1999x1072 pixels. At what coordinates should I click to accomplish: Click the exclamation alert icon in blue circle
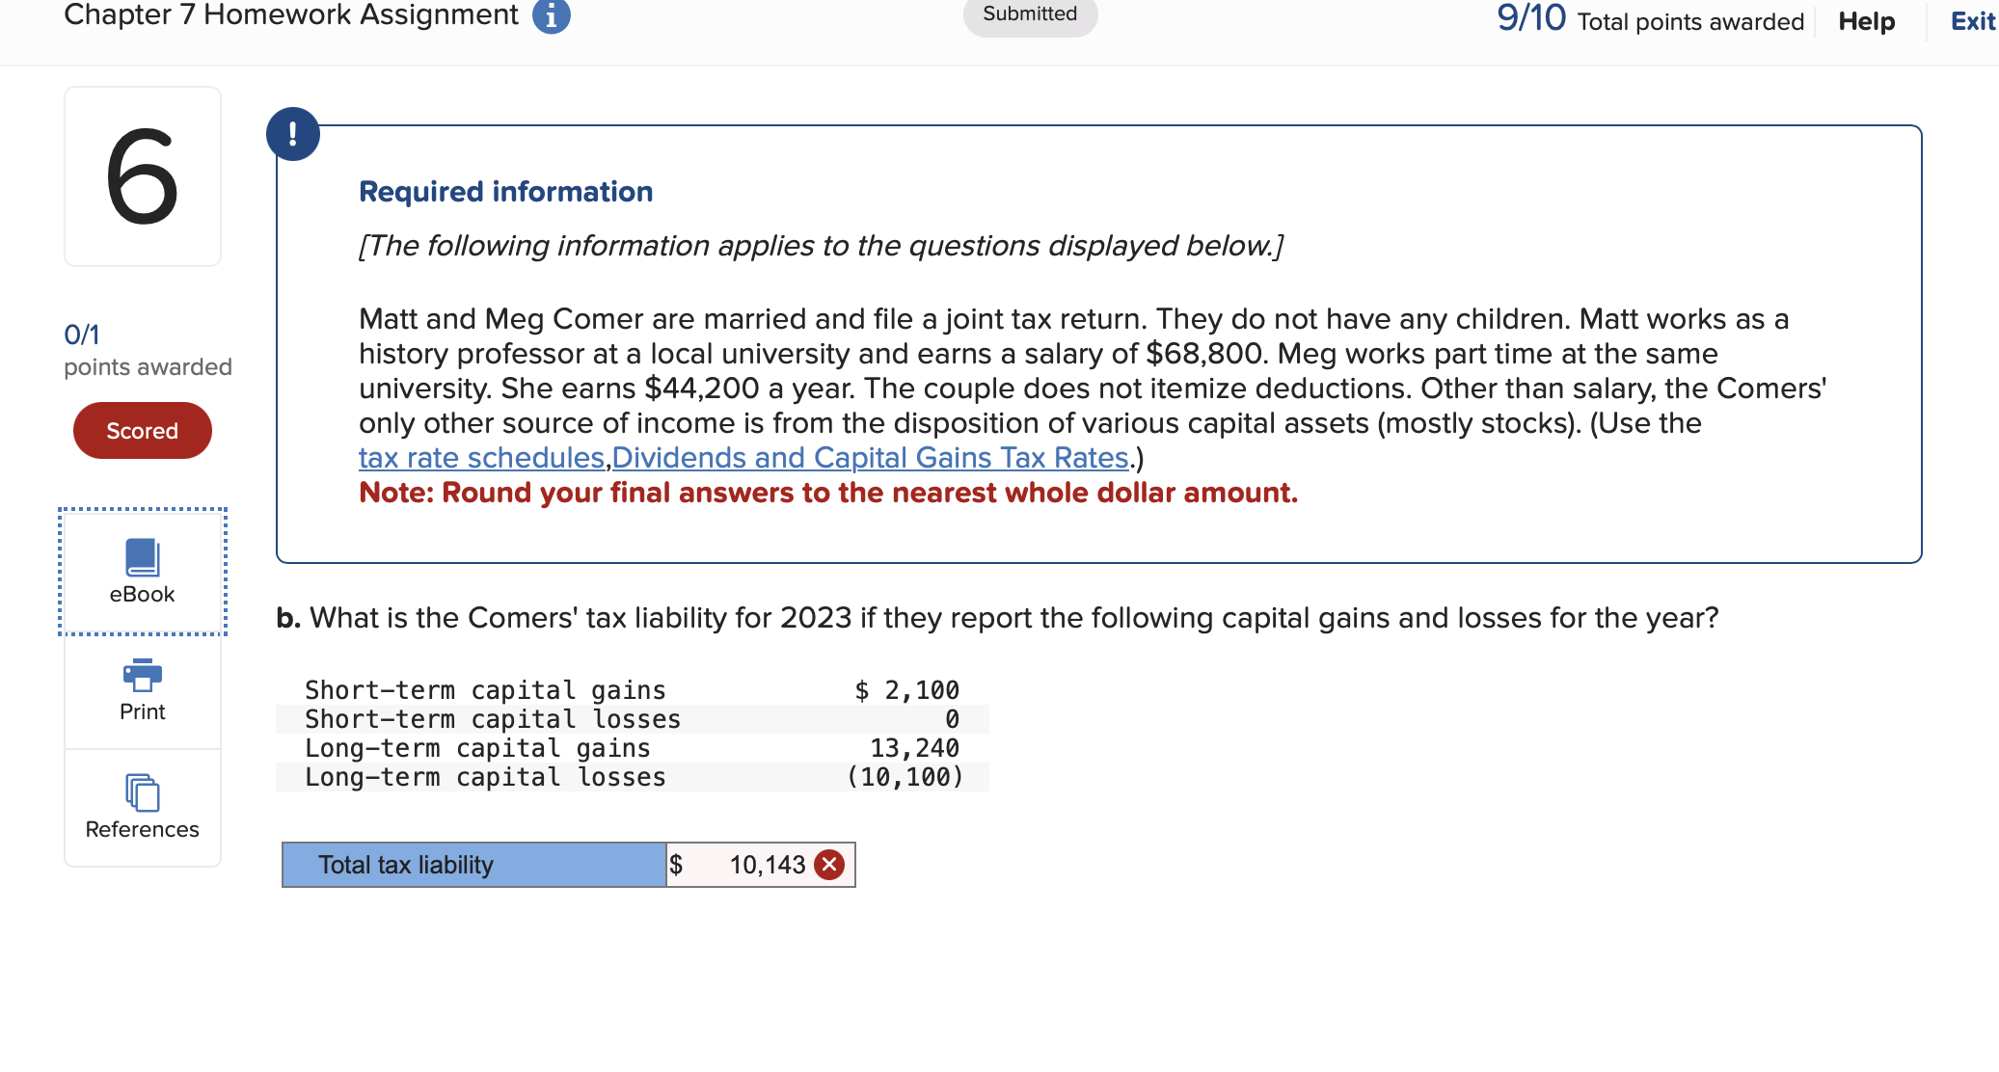tap(293, 132)
